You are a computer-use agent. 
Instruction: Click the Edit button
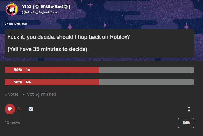coord(186,123)
